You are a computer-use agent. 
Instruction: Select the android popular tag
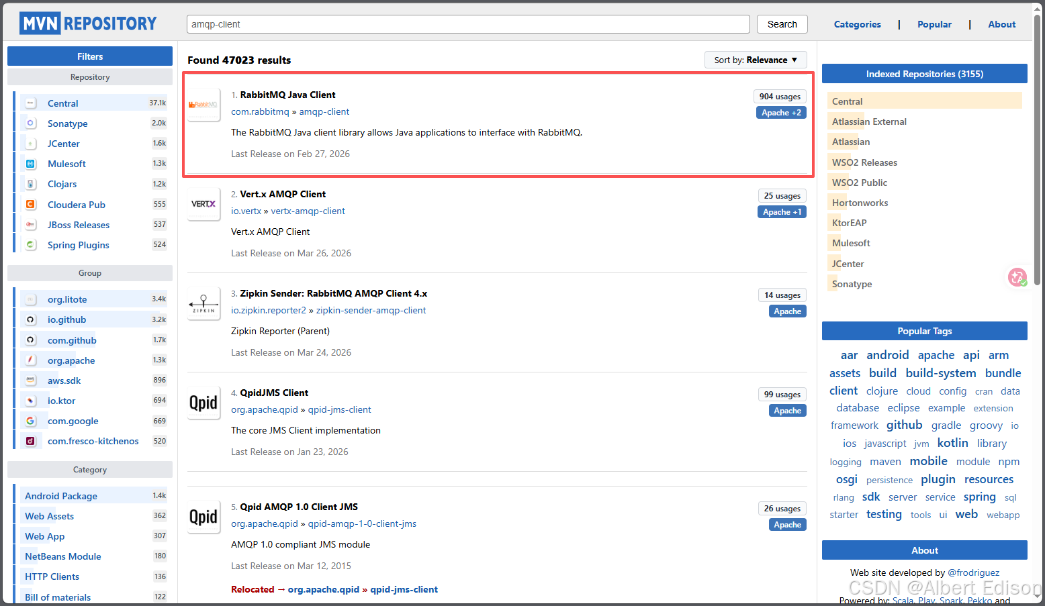tap(887, 355)
